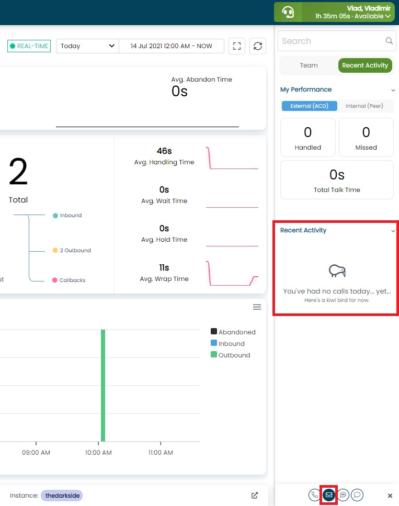Open the chart hamburger menu

coord(257,307)
